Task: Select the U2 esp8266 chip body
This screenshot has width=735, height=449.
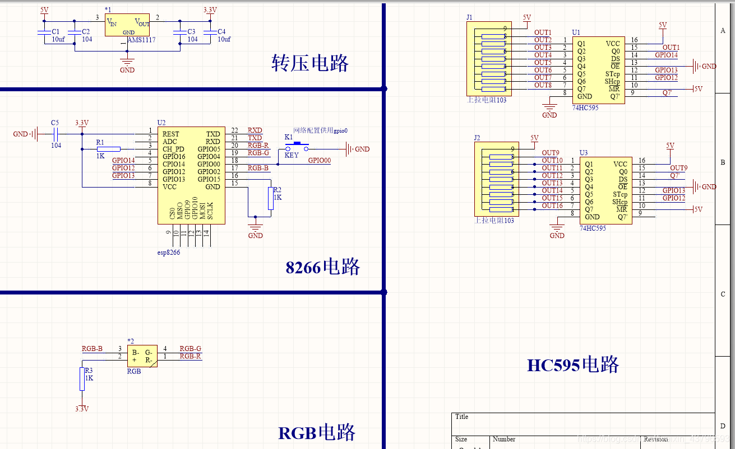Action: (x=191, y=175)
